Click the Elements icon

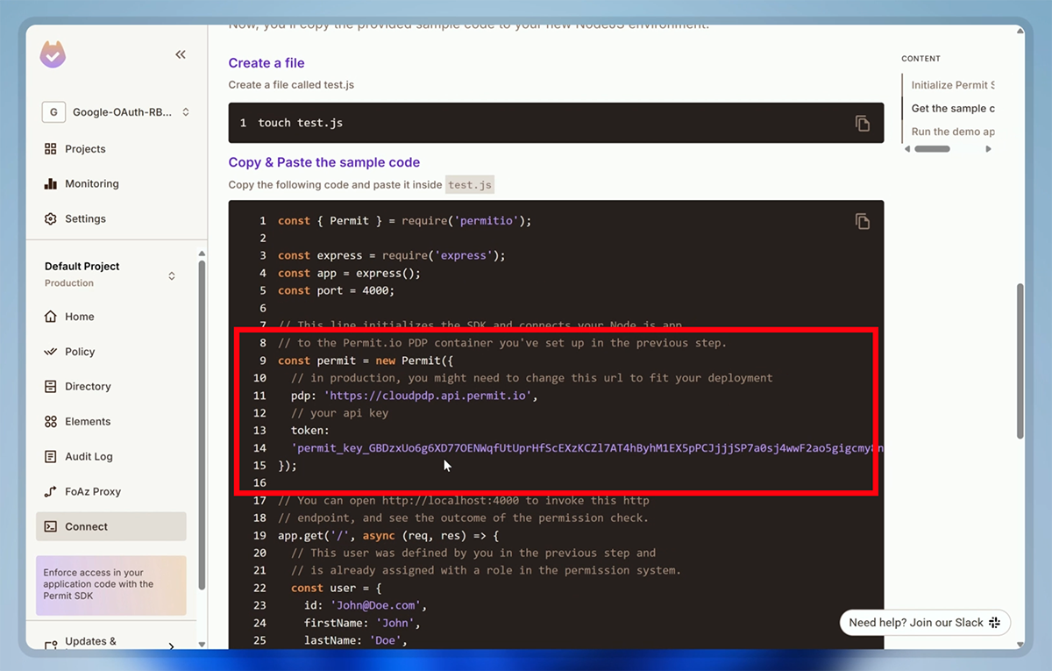coord(51,422)
